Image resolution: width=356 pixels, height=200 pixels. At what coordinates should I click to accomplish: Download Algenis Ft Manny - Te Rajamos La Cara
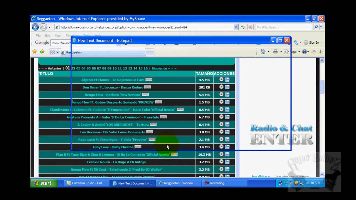[227, 80]
